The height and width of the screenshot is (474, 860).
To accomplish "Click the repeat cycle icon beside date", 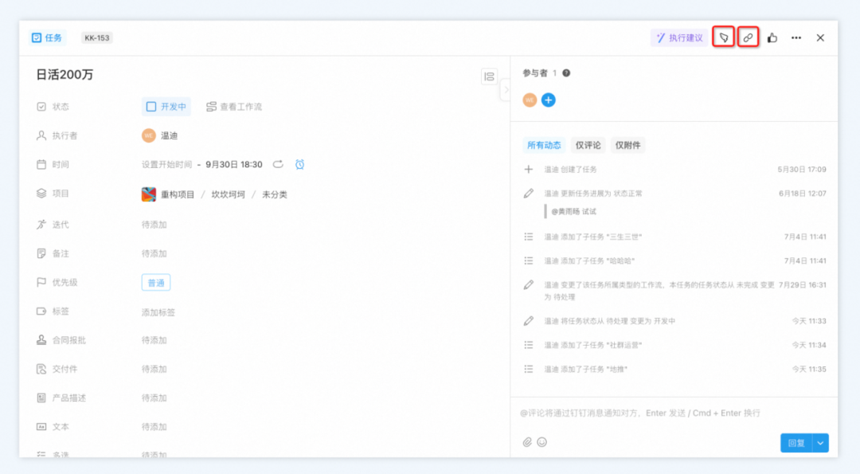I will pyautogui.click(x=278, y=164).
